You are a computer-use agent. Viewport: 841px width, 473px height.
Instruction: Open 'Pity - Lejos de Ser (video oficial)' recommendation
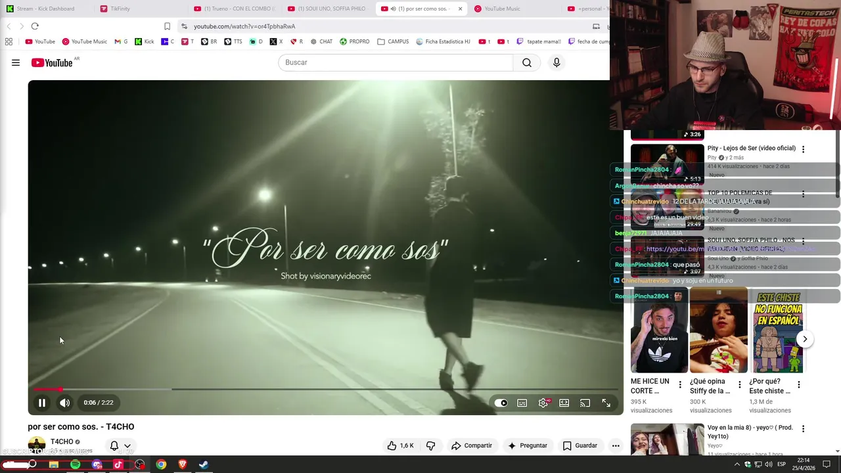pos(752,148)
